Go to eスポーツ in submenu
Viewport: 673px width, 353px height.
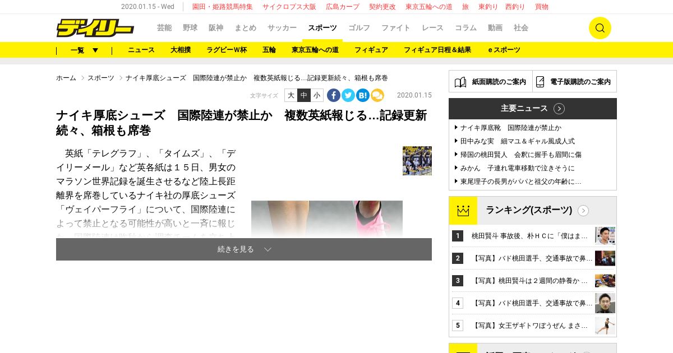click(504, 50)
